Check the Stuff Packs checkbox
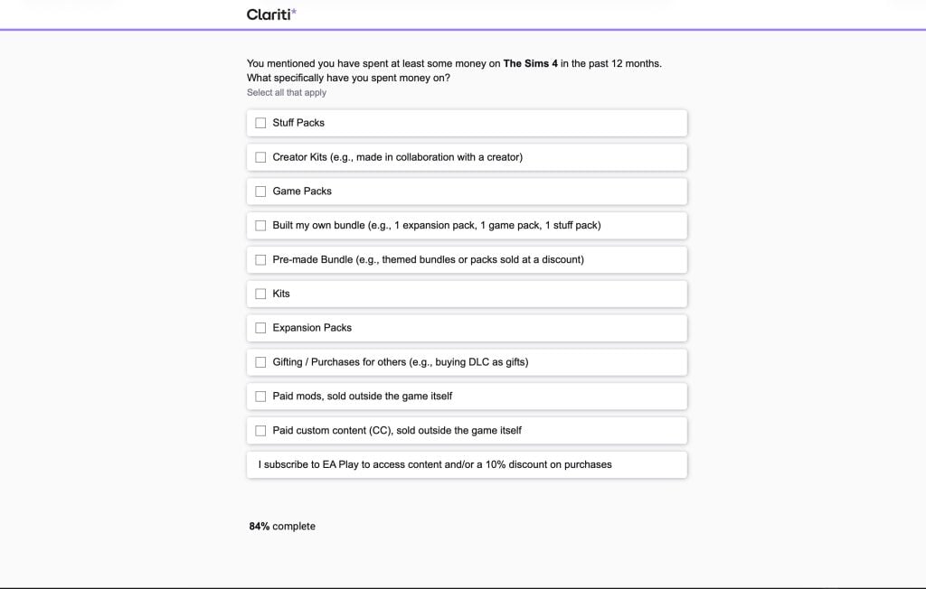The width and height of the screenshot is (926, 589). click(x=260, y=123)
